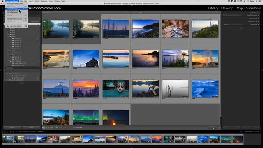Click the main window display icon above filmstrip
The width and height of the screenshot is (263, 148).
coord(3,132)
